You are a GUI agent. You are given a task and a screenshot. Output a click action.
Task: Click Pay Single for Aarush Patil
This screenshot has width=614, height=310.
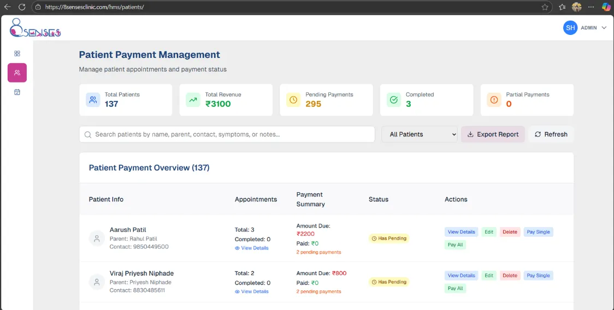pos(538,232)
